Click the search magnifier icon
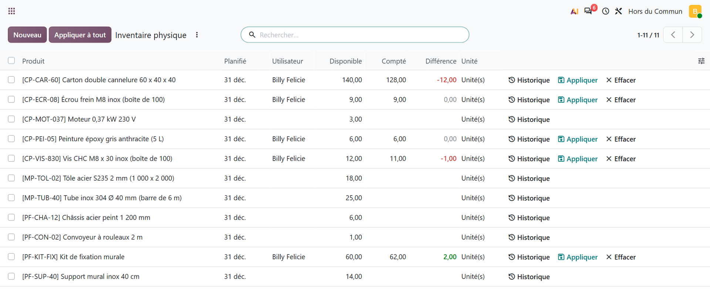Viewport: 710px width, 291px height. pyautogui.click(x=252, y=35)
